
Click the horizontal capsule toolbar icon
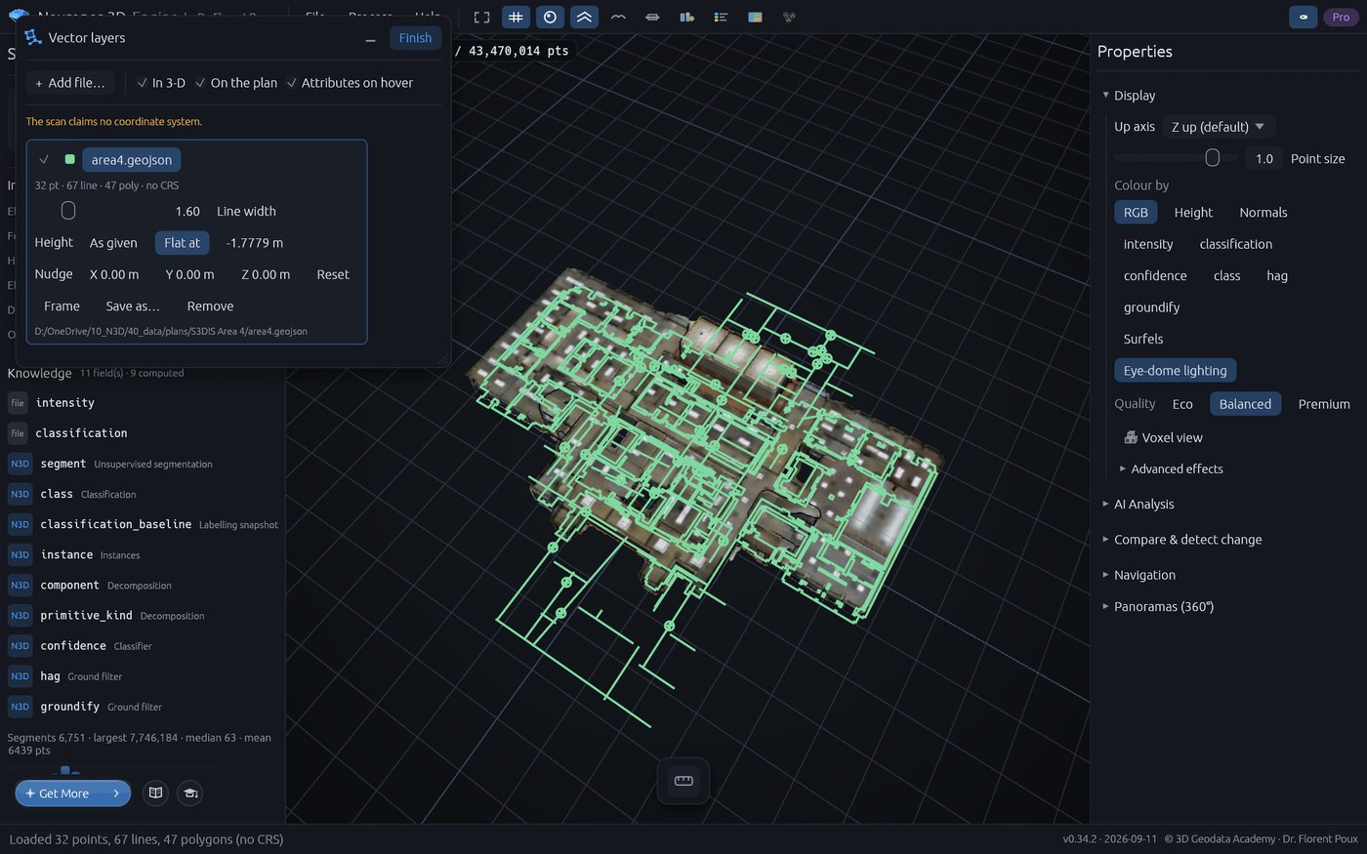click(652, 17)
